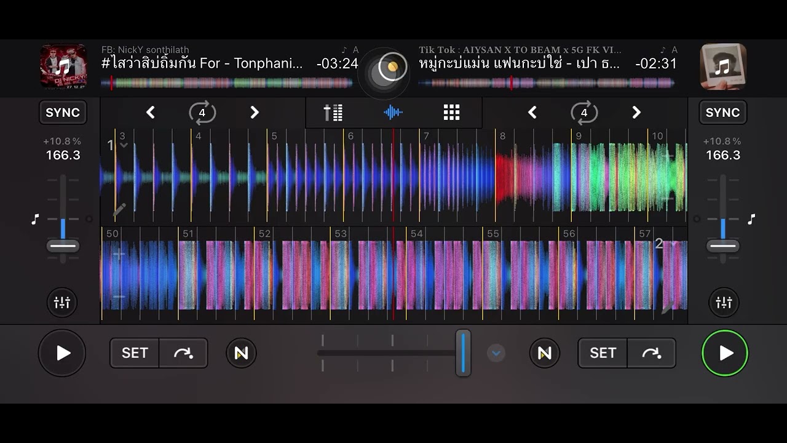Halve loop length on right deck
This screenshot has height=443, width=787.
point(532,113)
